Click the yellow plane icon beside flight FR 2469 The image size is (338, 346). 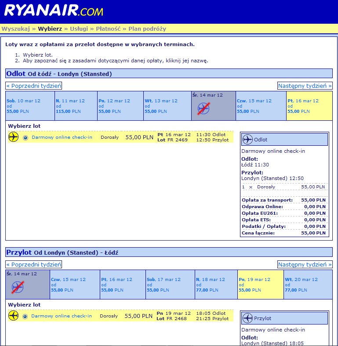13,137
